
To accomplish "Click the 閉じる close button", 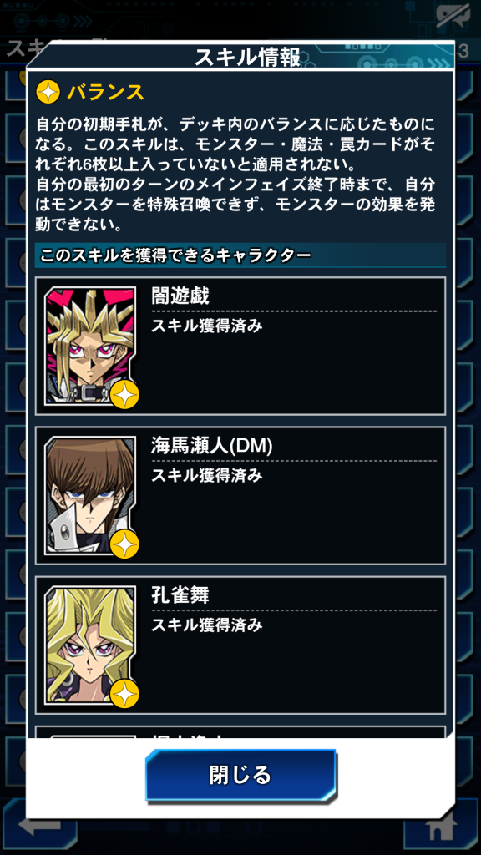I will click(240, 775).
